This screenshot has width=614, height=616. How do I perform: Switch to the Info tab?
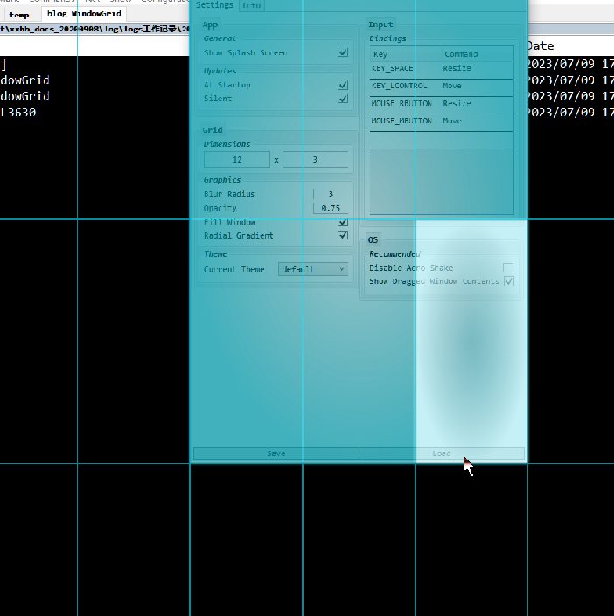click(251, 5)
